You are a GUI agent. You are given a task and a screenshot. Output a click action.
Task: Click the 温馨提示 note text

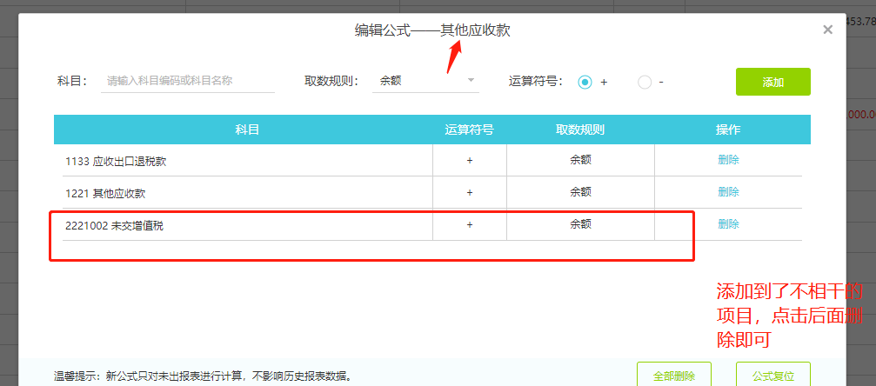coord(202,376)
